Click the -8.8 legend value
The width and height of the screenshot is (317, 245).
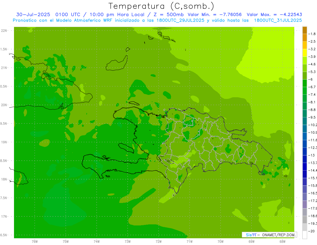pyautogui.click(x=313, y=110)
